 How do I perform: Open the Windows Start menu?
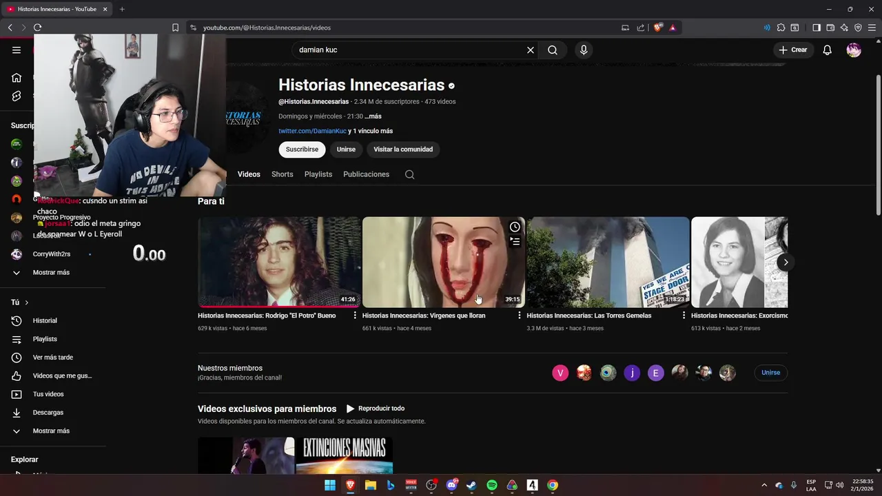[x=330, y=485]
